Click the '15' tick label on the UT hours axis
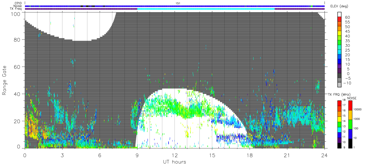Image resolution: width=365 pixels, height=168 pixels. pos(212,155)
